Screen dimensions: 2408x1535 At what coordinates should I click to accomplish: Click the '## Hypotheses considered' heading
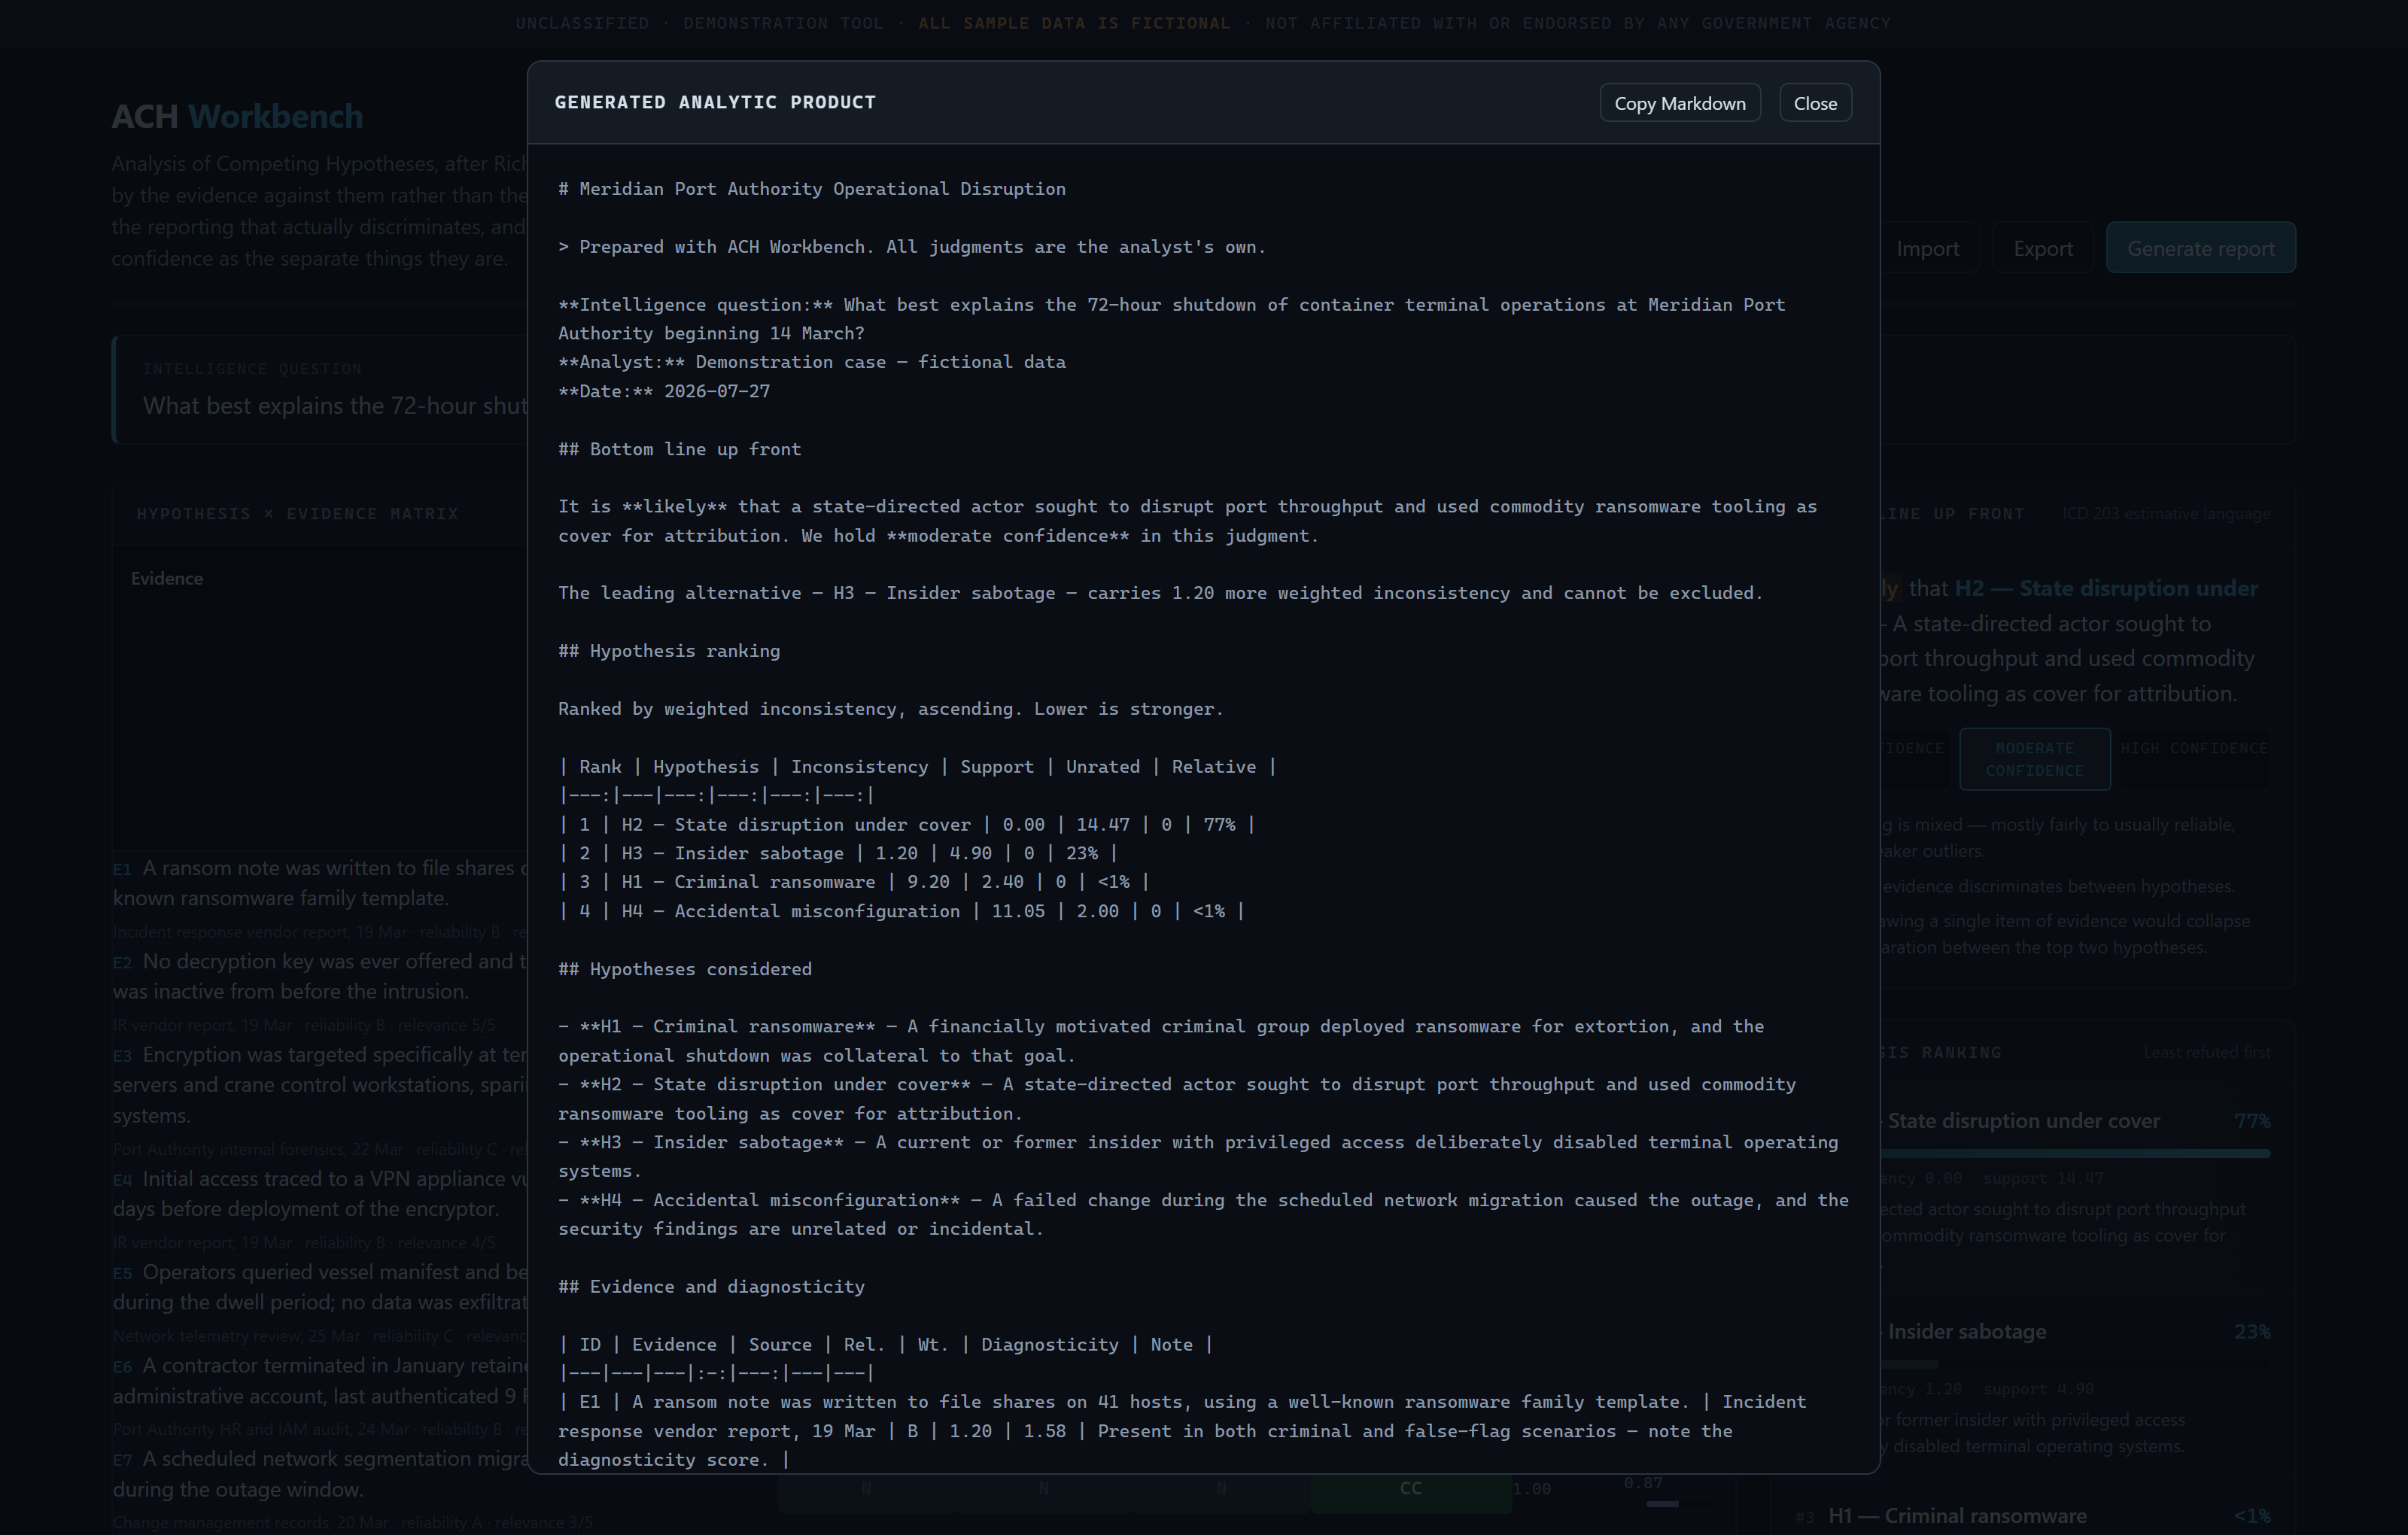(685, 969)
